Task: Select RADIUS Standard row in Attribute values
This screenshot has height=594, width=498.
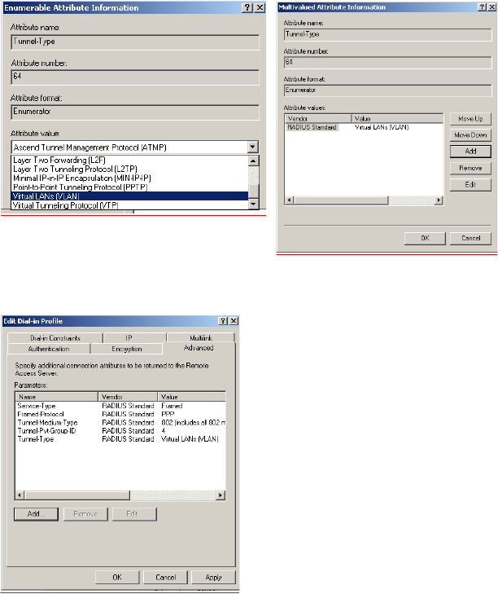Action: (364, 128)
